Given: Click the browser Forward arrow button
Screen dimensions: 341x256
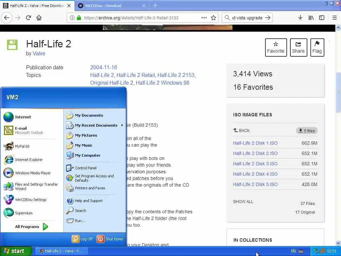Looking at the screenshot, I should pyautogui.click(x=18, y=18).
